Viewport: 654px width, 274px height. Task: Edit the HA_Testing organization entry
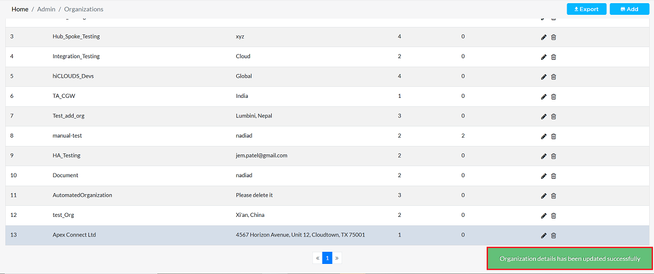[543, 156]
